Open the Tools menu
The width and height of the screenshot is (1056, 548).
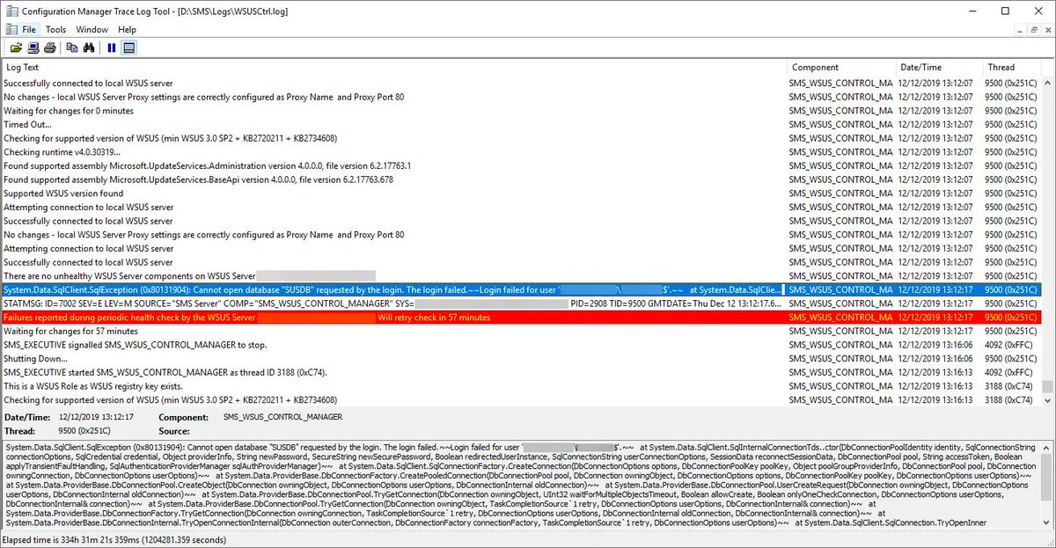(55, 30)
